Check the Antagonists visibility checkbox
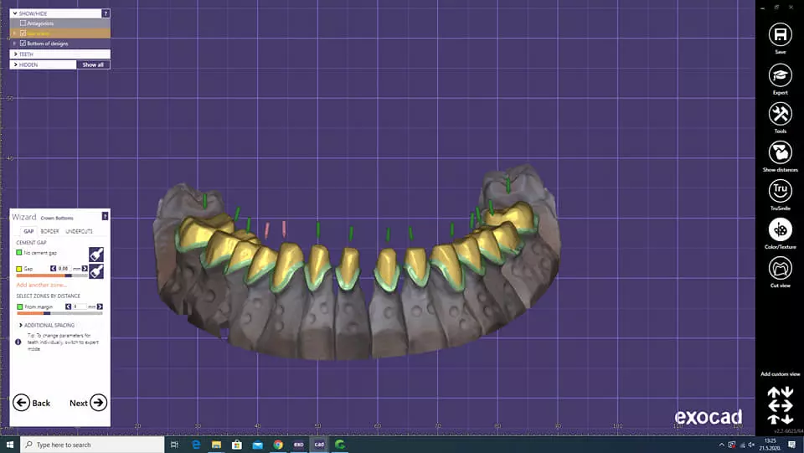Screen dimensions: 804x453 [23, 23]
